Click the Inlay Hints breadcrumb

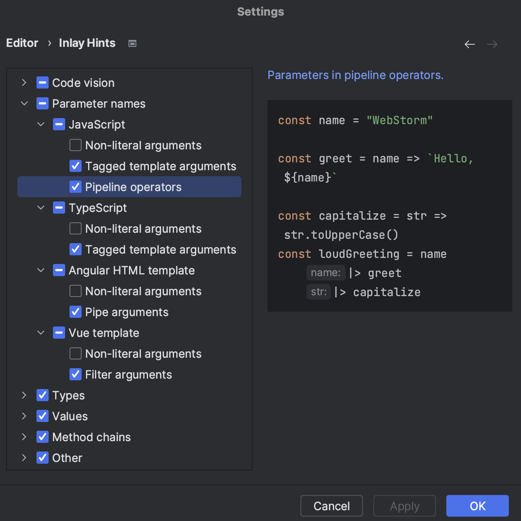click(x=87, y=43)
